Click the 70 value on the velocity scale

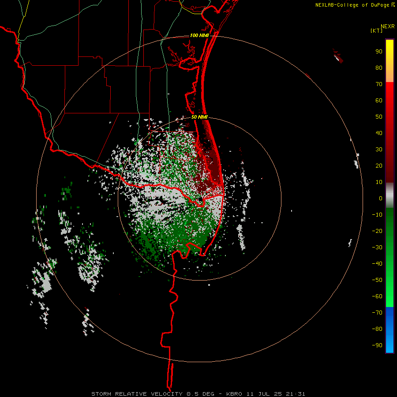(x=379, y=84)
